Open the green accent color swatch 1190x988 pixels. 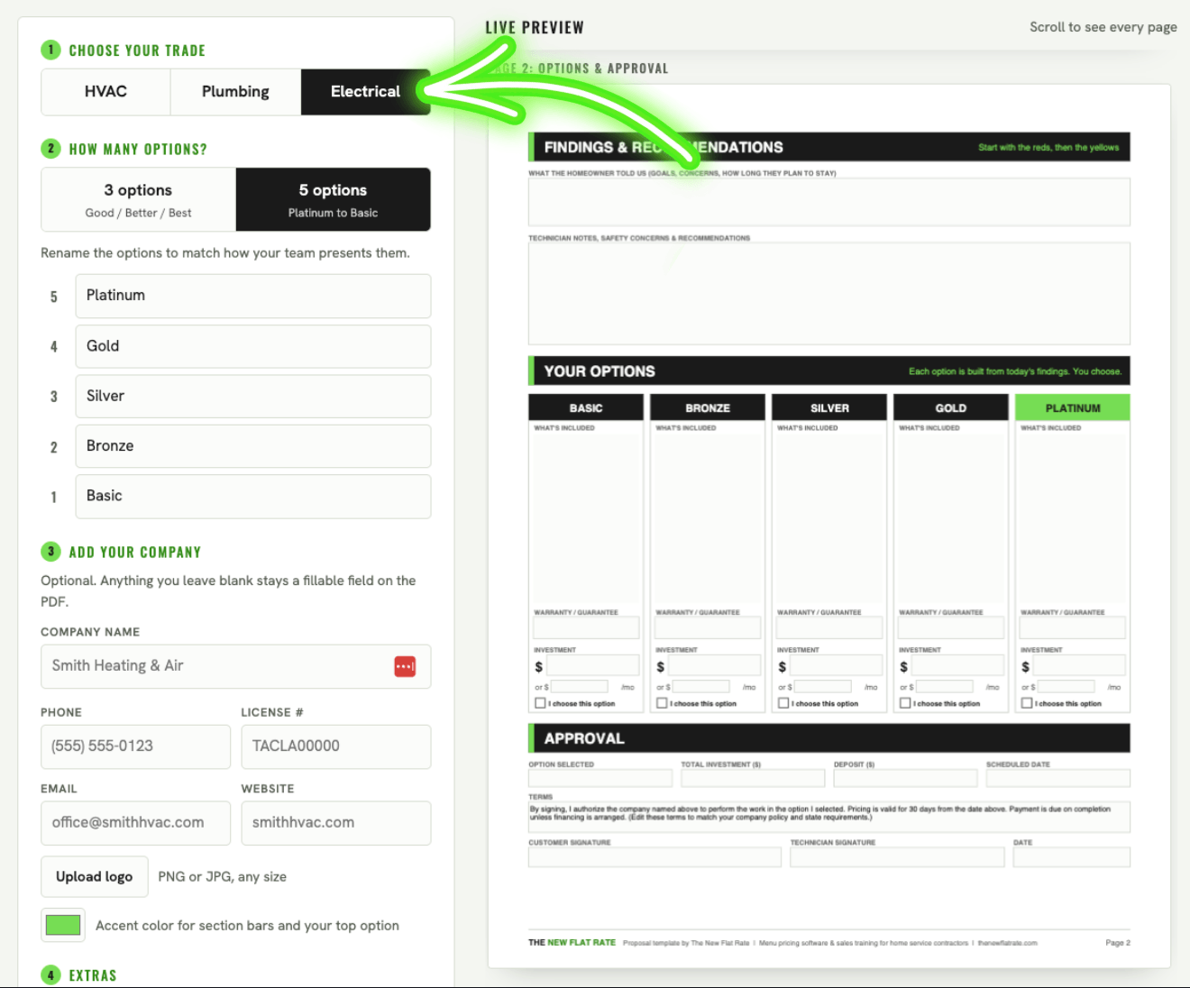tap(63, 925)
